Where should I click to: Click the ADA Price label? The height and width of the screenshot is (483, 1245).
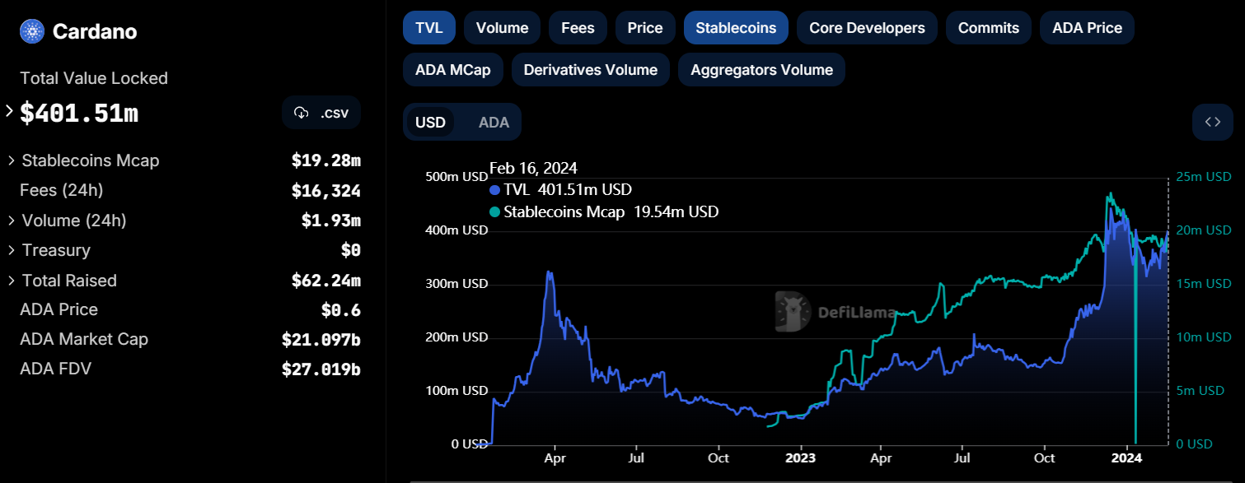[x=59, y=309]
